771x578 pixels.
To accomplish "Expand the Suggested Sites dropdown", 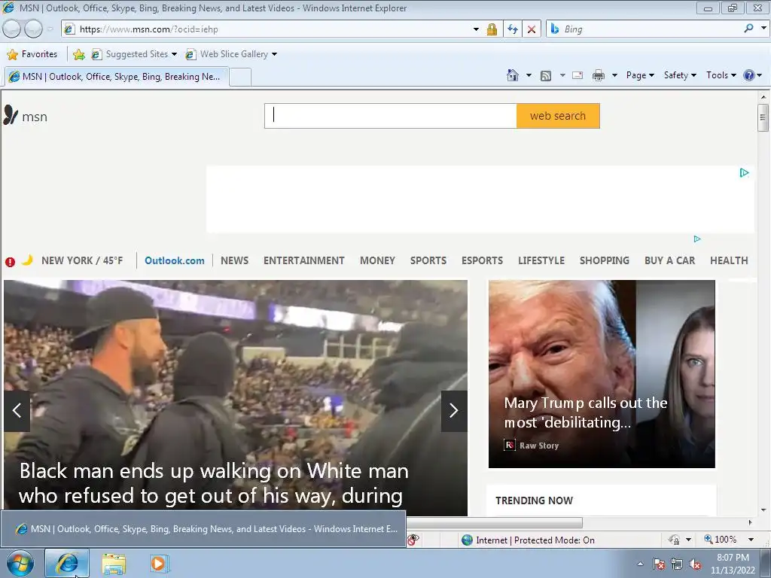I will coord(174,54).
